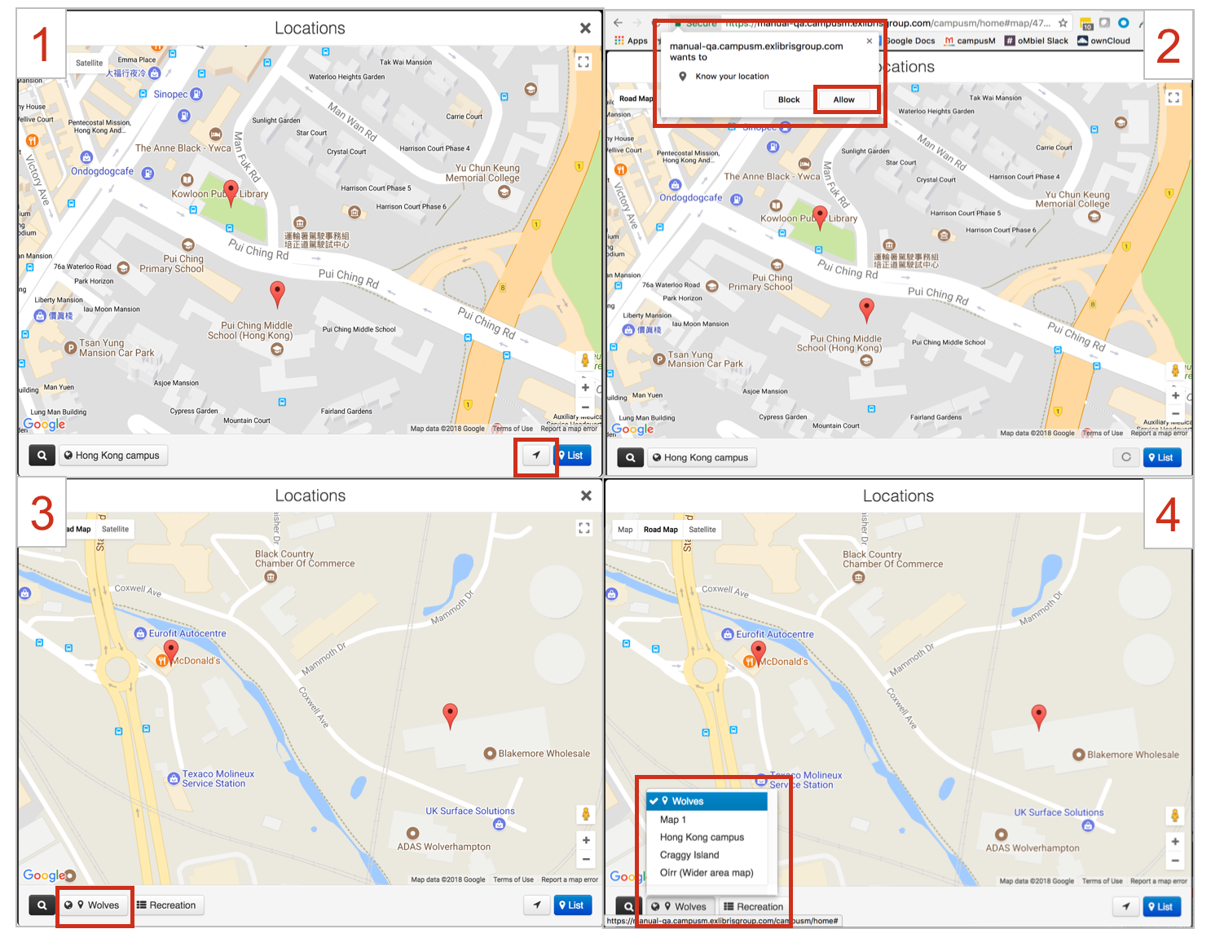Choose Hong Kong campus from the panel 4 dropdown list
This screenshot has height=929, width=1211.
pyautogui.click(x=707, y=838)
